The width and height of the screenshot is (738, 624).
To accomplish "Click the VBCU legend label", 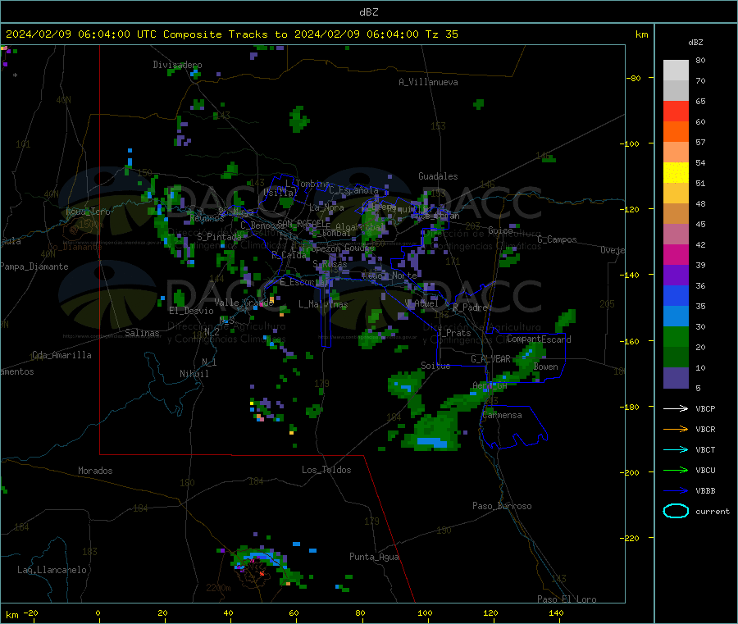I will [705, 470].
